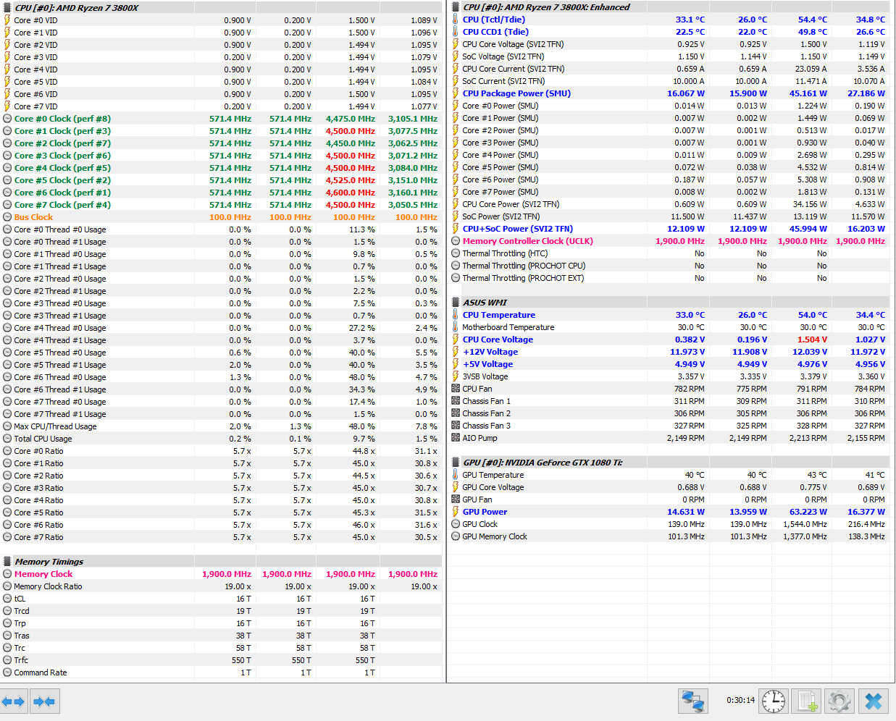This screenshot has width=896, height=721.
Task: Click the 4,600.0 MHz maximum value of Core #6
Action: click(351, 193)
